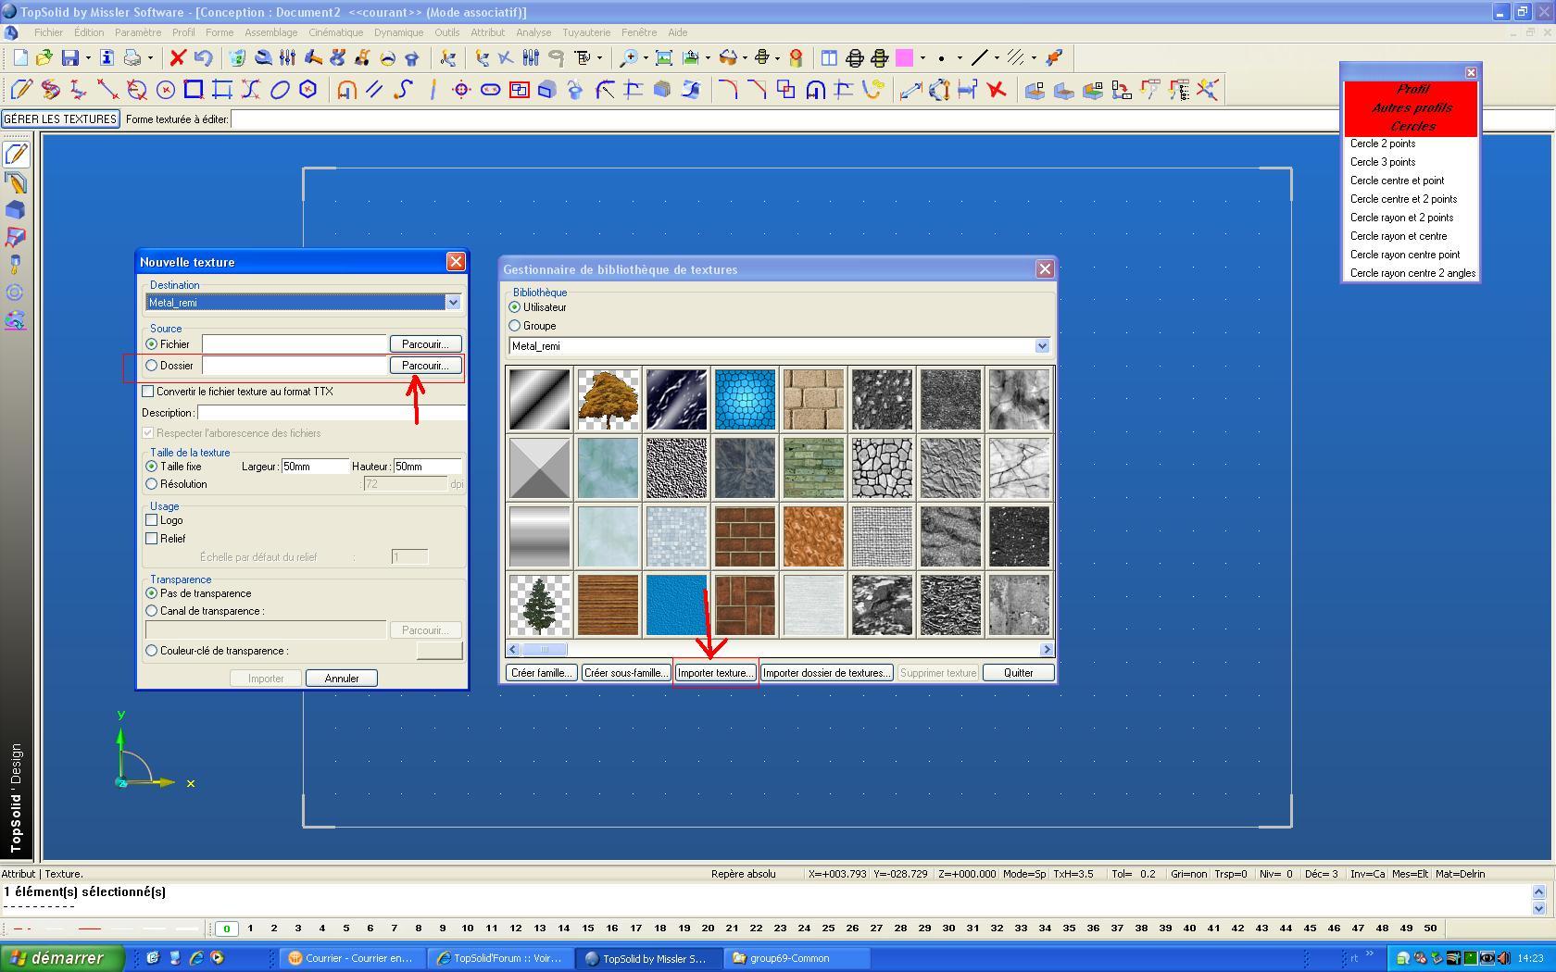Click the red brick texture thumbnail
Screen dimensions: 1556x972
745,537
